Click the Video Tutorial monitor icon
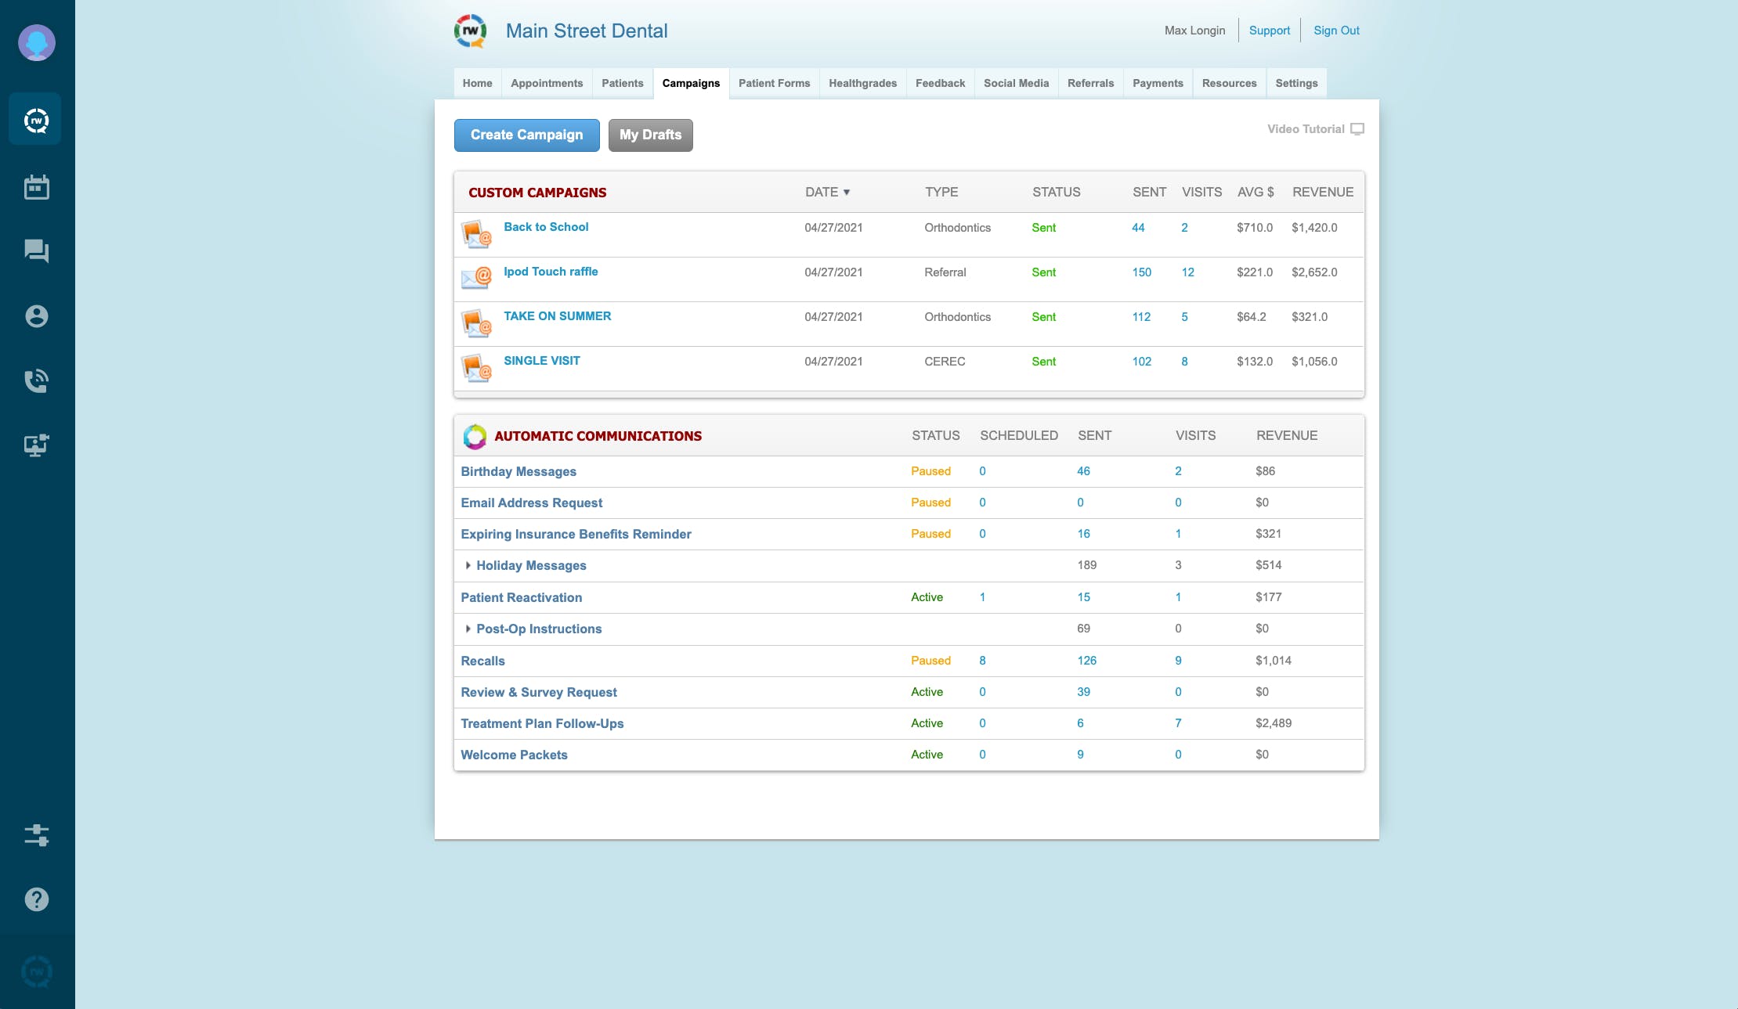Image resolution: width=1738 pixels, height=1009 pixels. [1357, 129]
